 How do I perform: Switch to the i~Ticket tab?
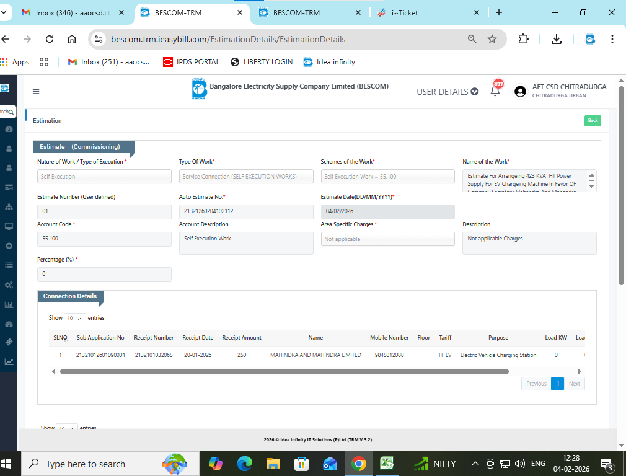pos(428,13)
